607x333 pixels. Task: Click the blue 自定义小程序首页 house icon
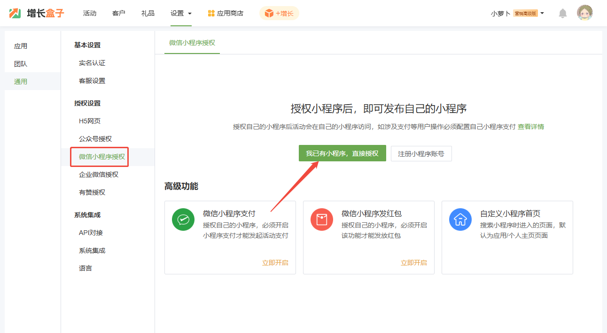pyautogui.click(x=460, y=219)
